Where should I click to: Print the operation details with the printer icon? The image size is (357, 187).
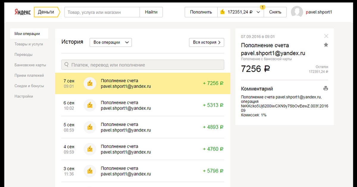click(326, 88)
